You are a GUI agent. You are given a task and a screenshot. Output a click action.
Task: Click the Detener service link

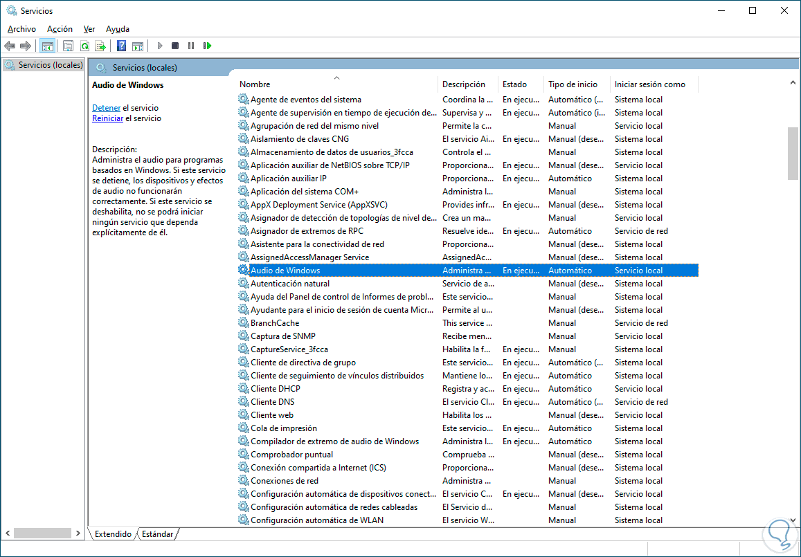click(x=106, y=108)
